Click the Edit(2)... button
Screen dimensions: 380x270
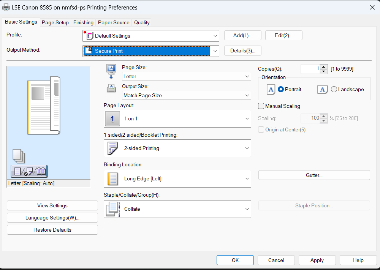tap(283, 35)
